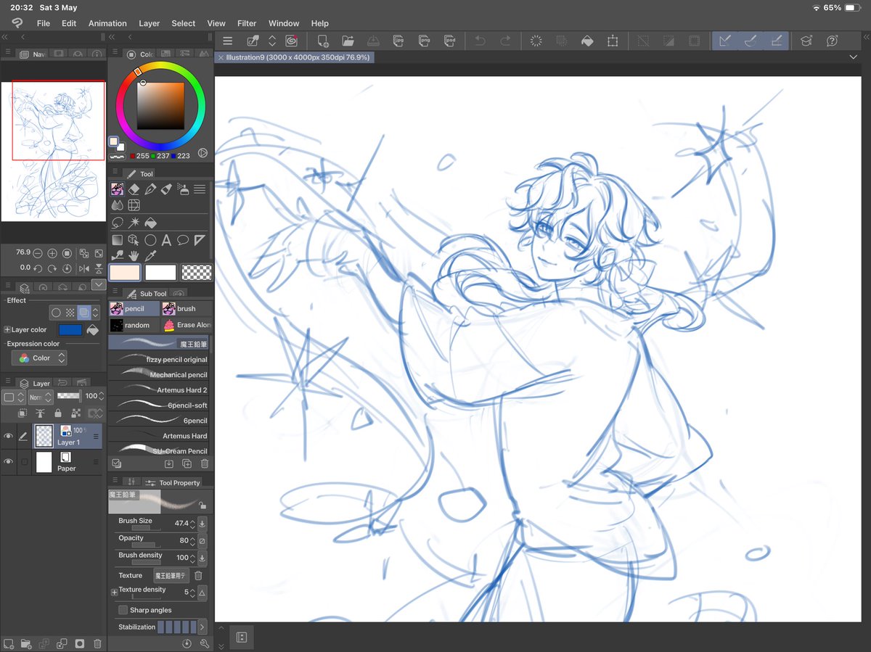Open the Window menu

(x=284, y=23)
